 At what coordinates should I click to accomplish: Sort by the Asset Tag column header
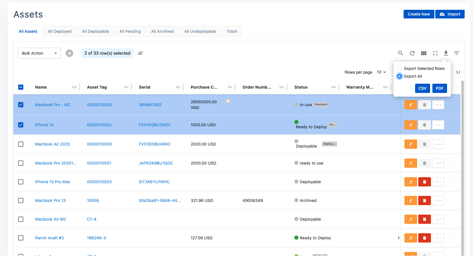(x=97, y=87)
